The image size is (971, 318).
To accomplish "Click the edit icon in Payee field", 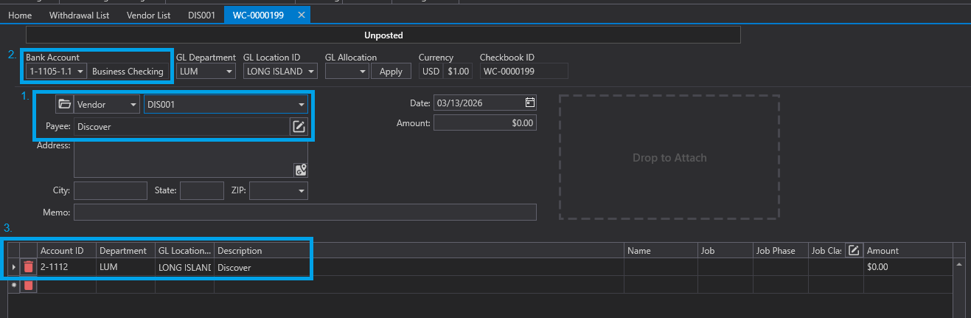I will pyautogui.click(x=299, y=127).
